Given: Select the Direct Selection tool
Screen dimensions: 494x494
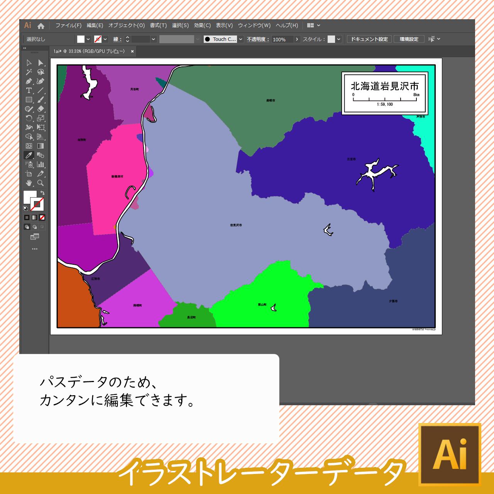Looking at the screenshot, I should coord(41,63).
